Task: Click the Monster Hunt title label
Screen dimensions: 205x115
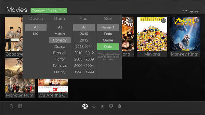Action: click(x=20, y=95)
